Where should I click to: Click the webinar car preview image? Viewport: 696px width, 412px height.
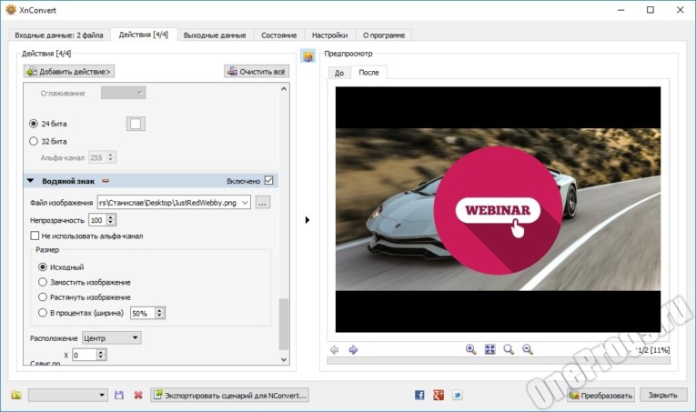coord(498,209)
